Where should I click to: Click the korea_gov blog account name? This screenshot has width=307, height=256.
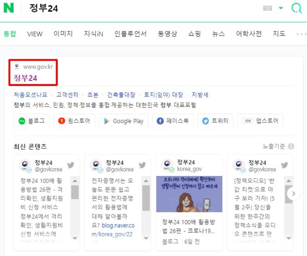189,169
